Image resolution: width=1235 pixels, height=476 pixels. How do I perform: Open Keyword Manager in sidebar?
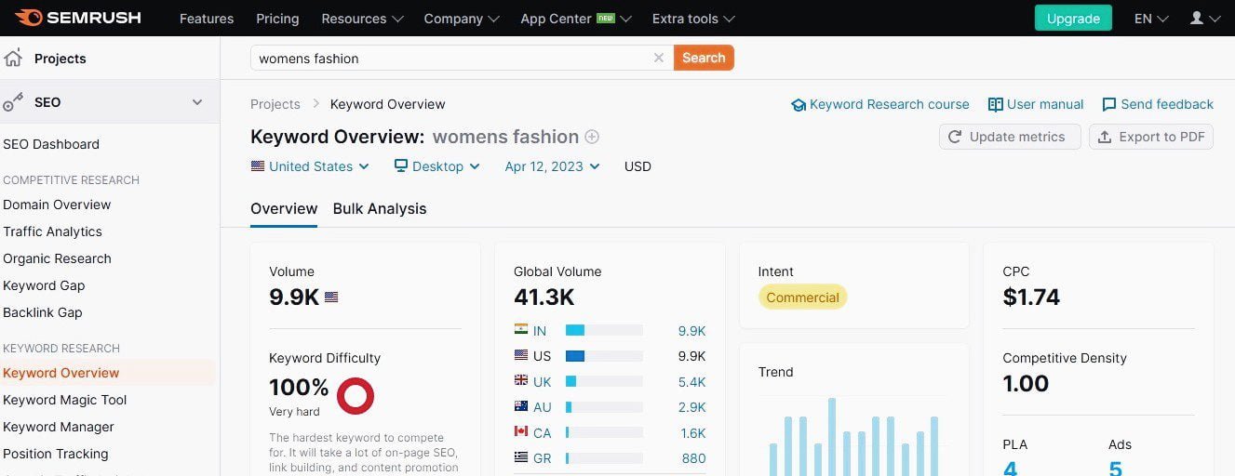[59, 427]
